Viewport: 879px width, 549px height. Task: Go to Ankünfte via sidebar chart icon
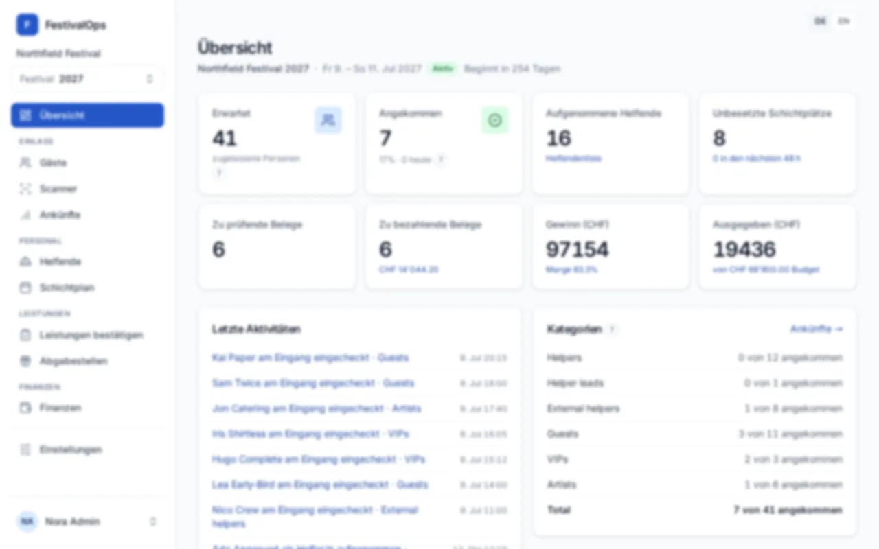(x=25, y=215)
